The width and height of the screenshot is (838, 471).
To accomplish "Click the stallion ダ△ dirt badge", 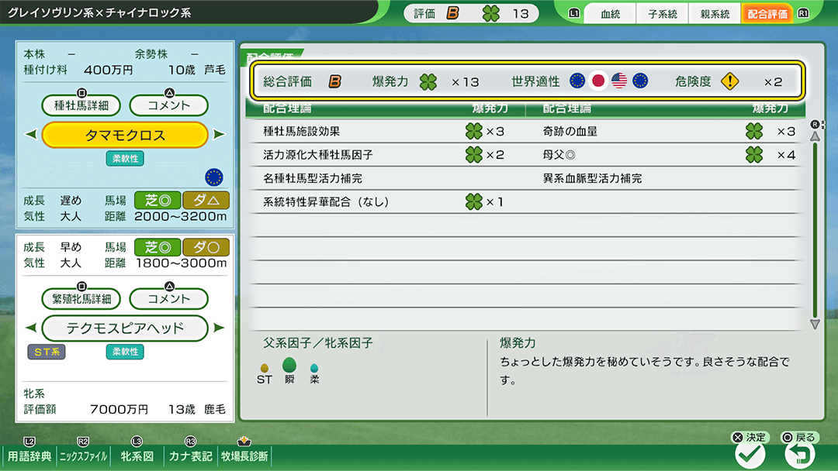I will click(206, 201).
